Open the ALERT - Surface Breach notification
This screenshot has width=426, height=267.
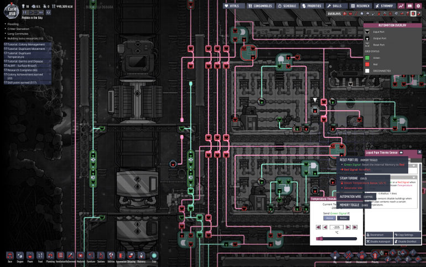point(28,65)
